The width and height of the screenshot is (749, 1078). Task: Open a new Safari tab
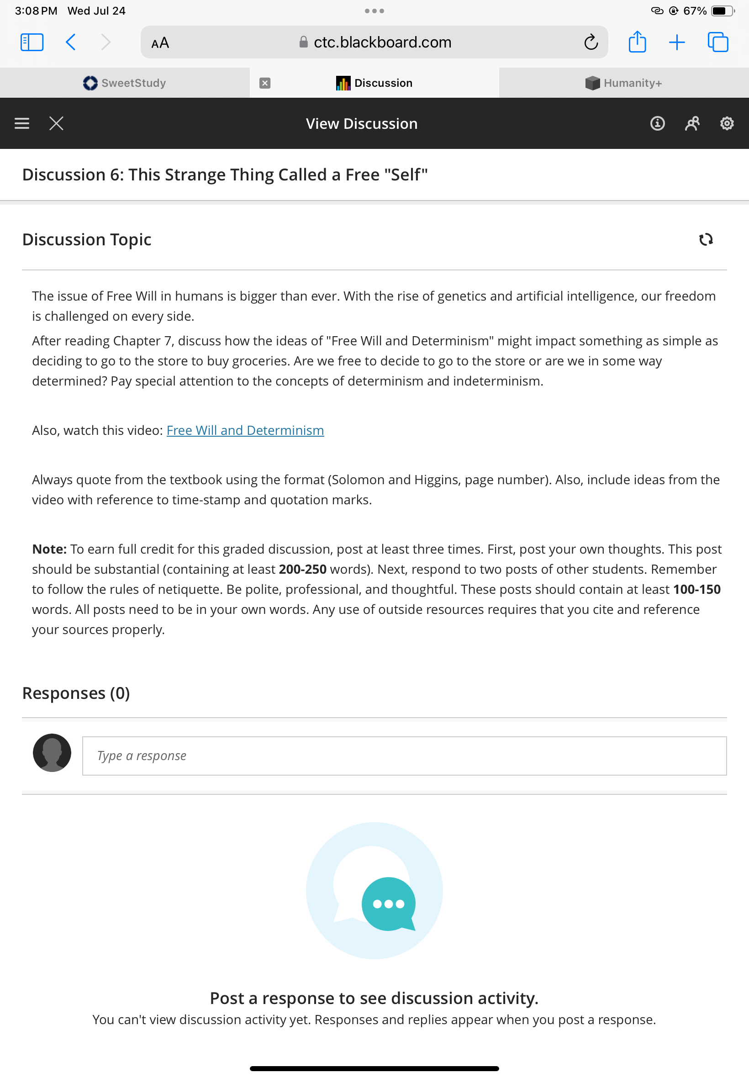[x=676, y=42]
